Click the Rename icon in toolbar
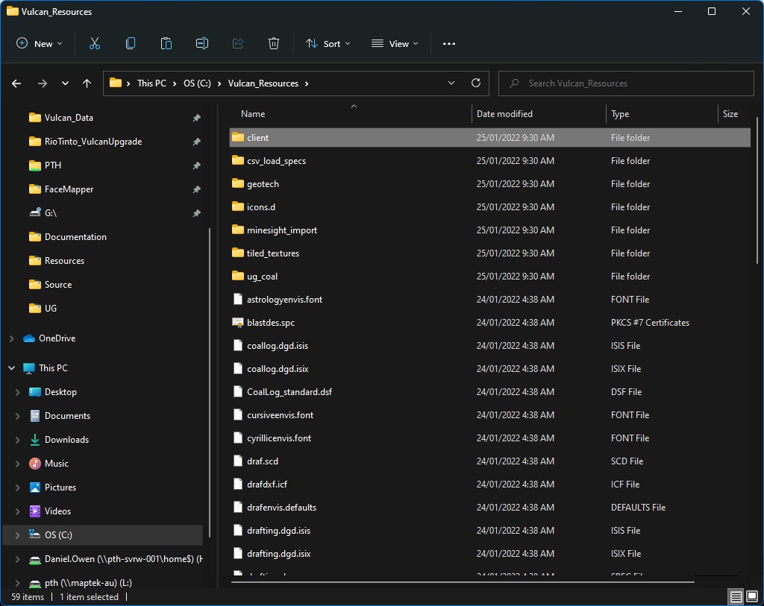The image size is (764, 606). click(x=202, y=44)
